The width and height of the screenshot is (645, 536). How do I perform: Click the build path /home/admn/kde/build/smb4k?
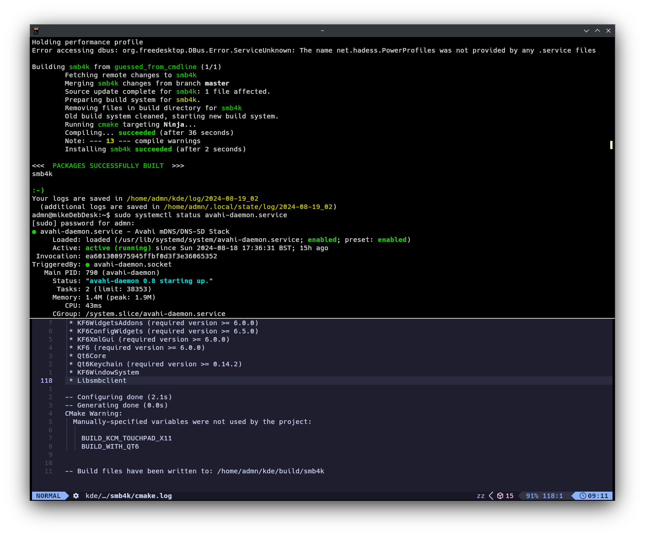(x=271, y=471)
